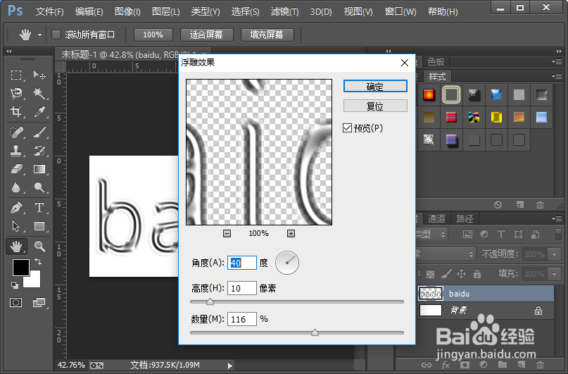568x374 pixels.
Task: Clear style icon in Styles panel
Action: (x=498, y=205)
